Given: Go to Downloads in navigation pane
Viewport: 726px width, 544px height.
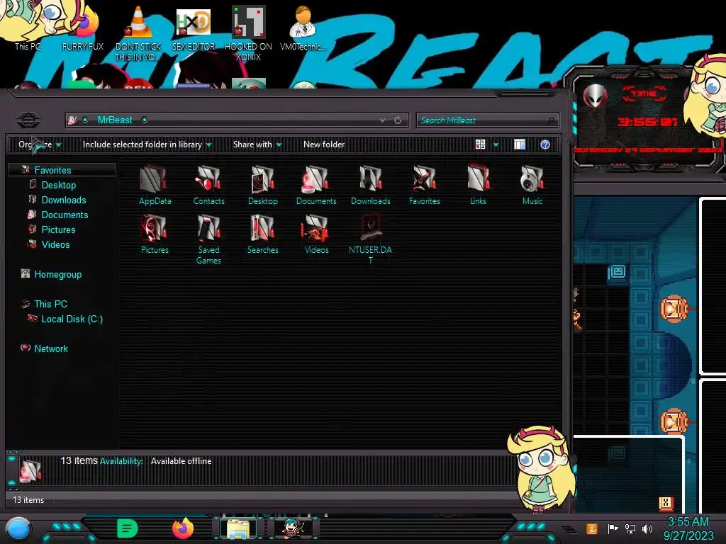Looking at the screenshot, I should coord(64,200).
